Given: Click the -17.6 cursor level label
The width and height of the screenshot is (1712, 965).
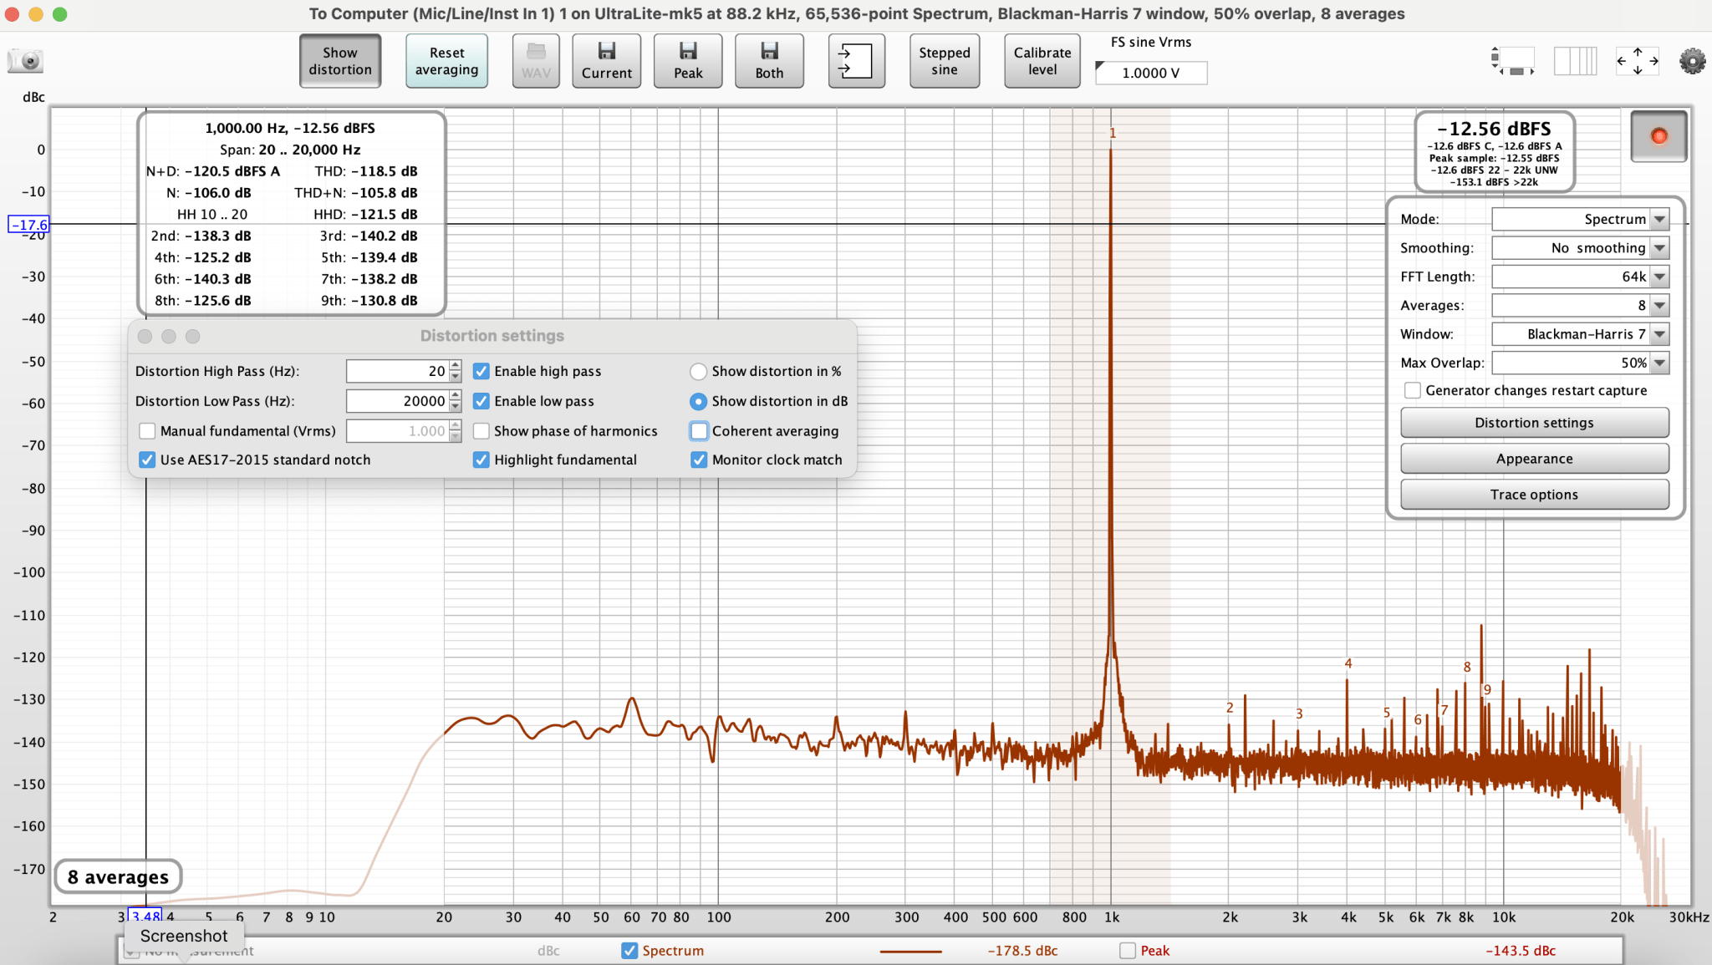Looking at the screenshot, I should (29, 225).
